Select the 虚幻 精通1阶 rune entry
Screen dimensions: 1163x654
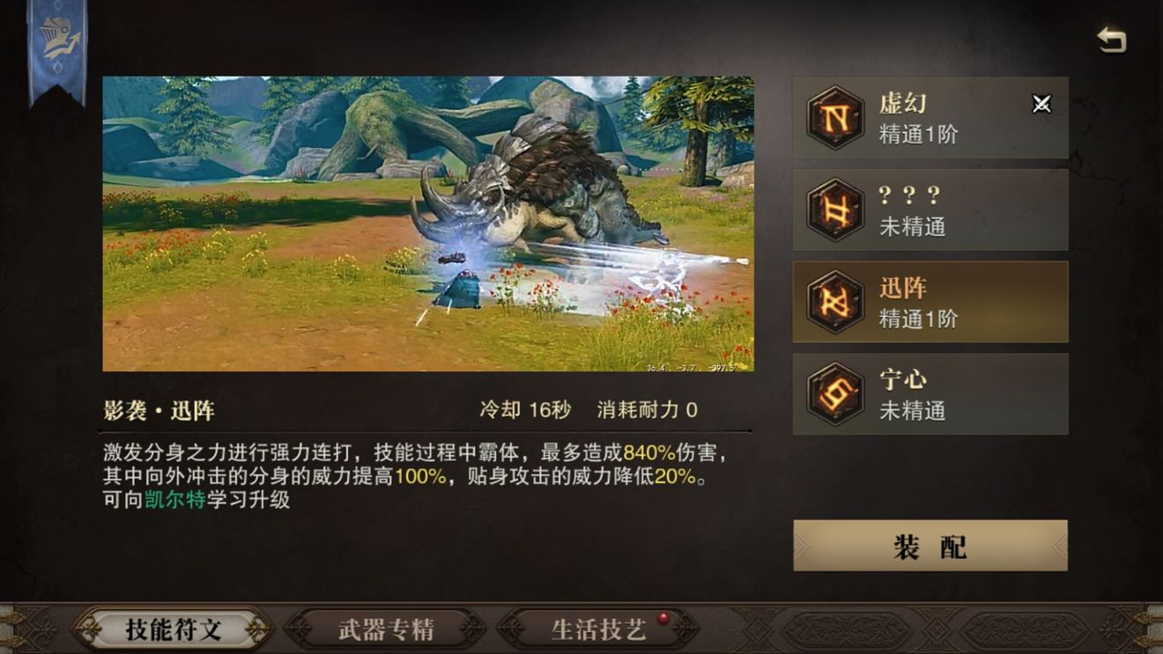[x=930, y=118]
